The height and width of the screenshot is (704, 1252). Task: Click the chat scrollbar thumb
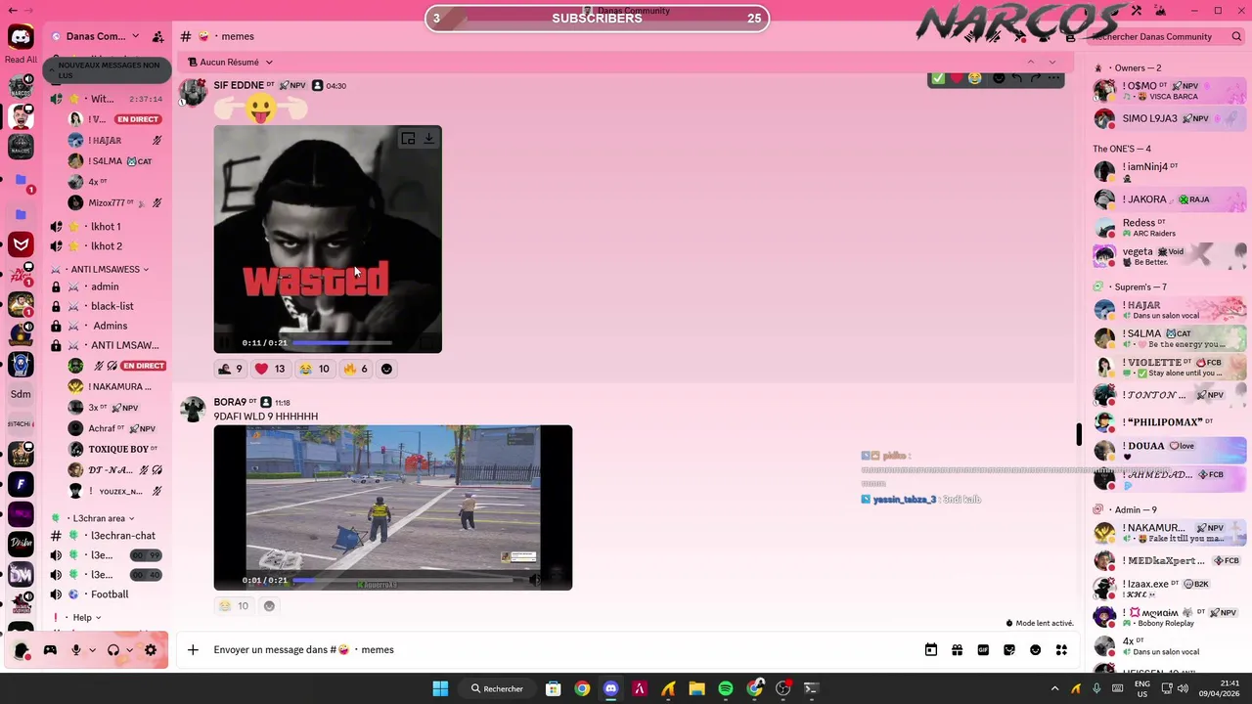1079,434
